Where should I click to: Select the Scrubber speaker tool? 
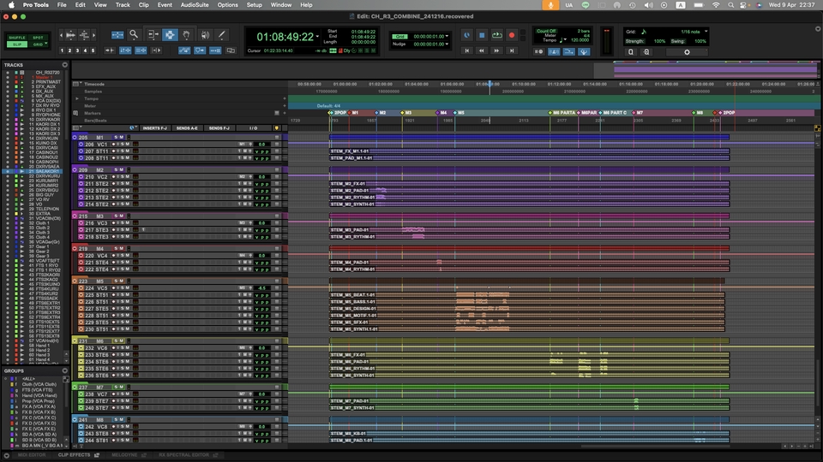(205, 35)
